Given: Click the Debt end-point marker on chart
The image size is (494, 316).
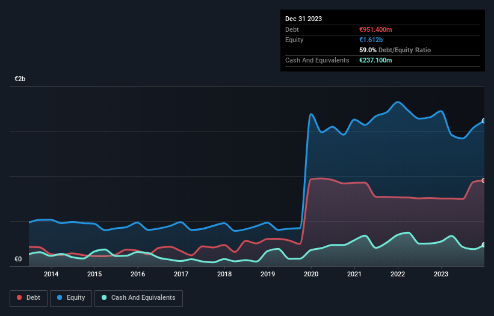Looking at the screenshot, I should tap(484, 180).
